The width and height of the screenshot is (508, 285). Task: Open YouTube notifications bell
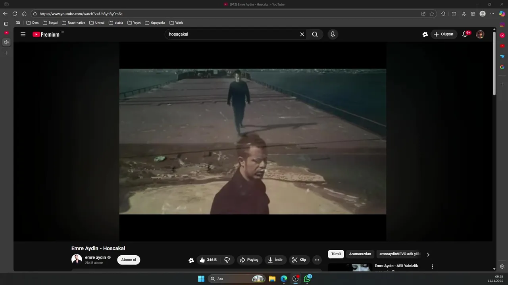(x=465, y=34)
